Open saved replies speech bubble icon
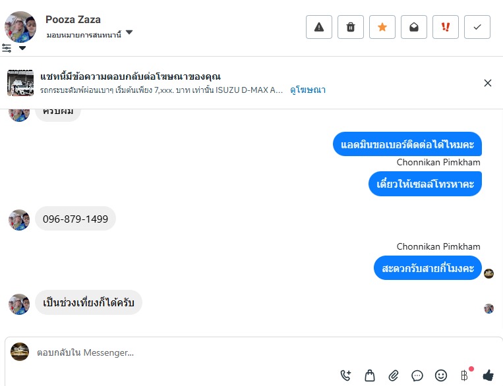The width and height of the screenshot is (503, 386). click(x=417, y=375)
